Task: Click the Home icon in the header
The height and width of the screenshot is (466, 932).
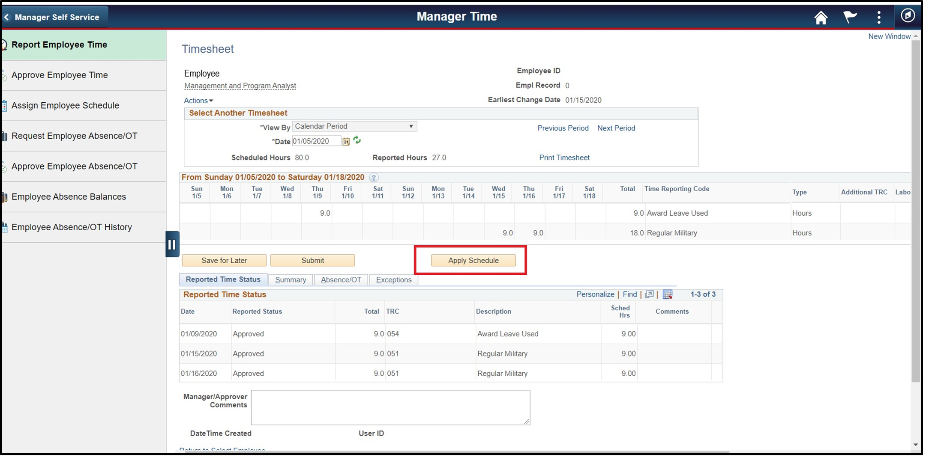Action: [x=821, y=17]
